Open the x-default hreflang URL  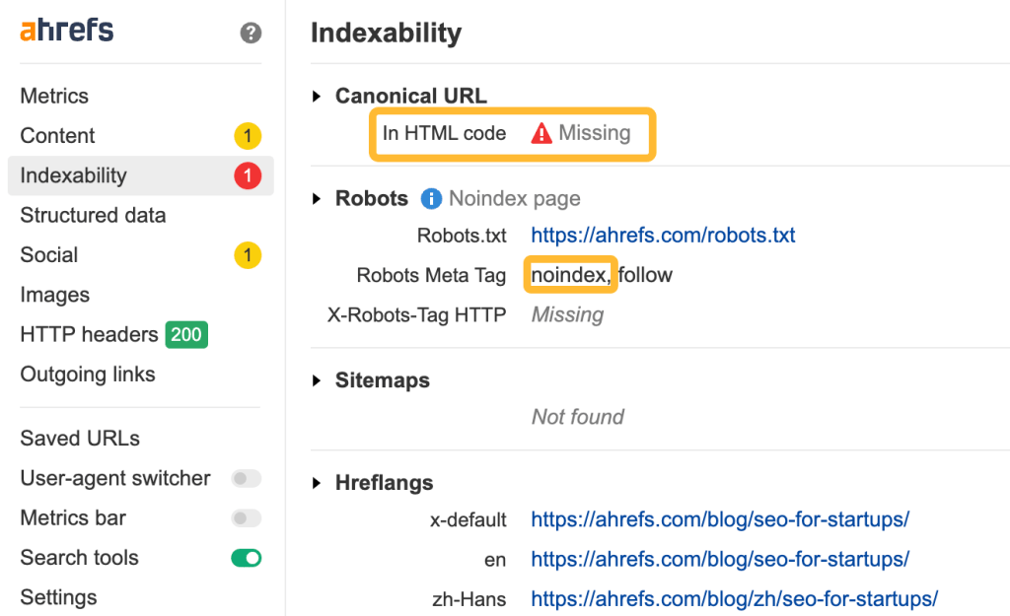coord(720,518)
